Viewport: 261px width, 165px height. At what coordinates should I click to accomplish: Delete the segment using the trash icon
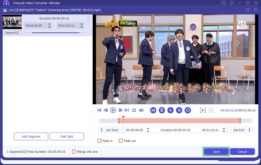[162, 110]
